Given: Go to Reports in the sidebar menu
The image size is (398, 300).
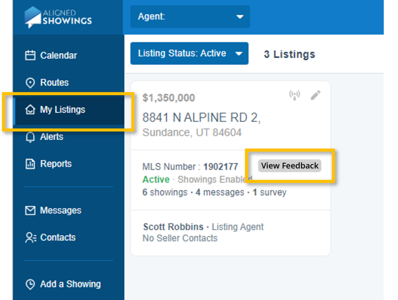Looking at the screenshot, I should [x=56, y=164].
